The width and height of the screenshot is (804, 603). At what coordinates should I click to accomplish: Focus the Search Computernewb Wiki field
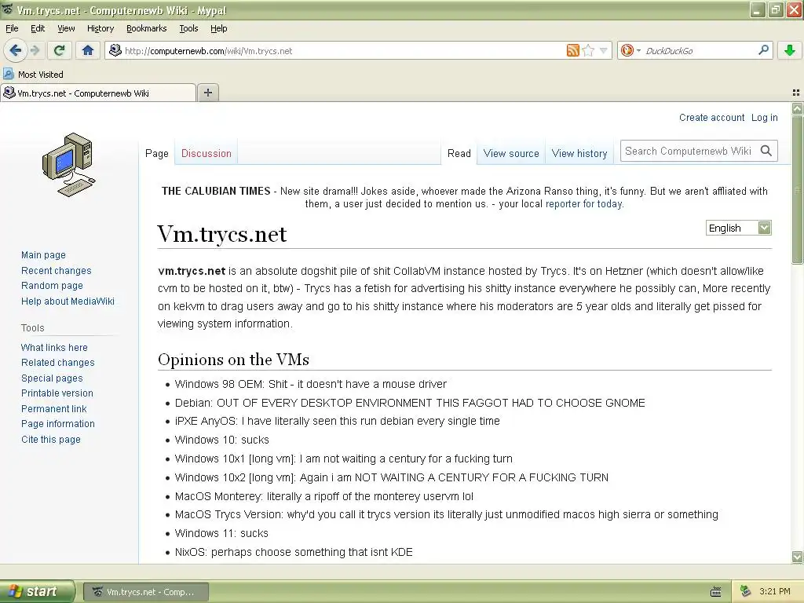tap(689, 151)
